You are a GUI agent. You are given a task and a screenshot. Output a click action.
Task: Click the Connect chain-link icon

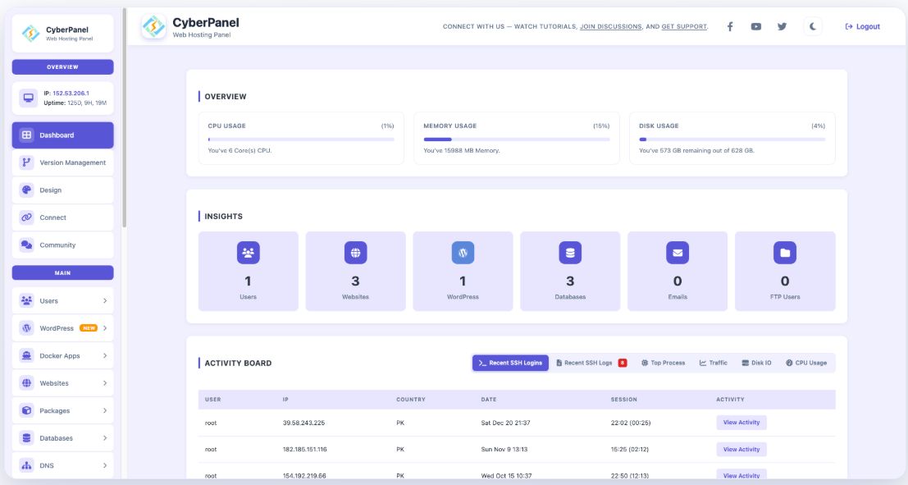(26, 217)
